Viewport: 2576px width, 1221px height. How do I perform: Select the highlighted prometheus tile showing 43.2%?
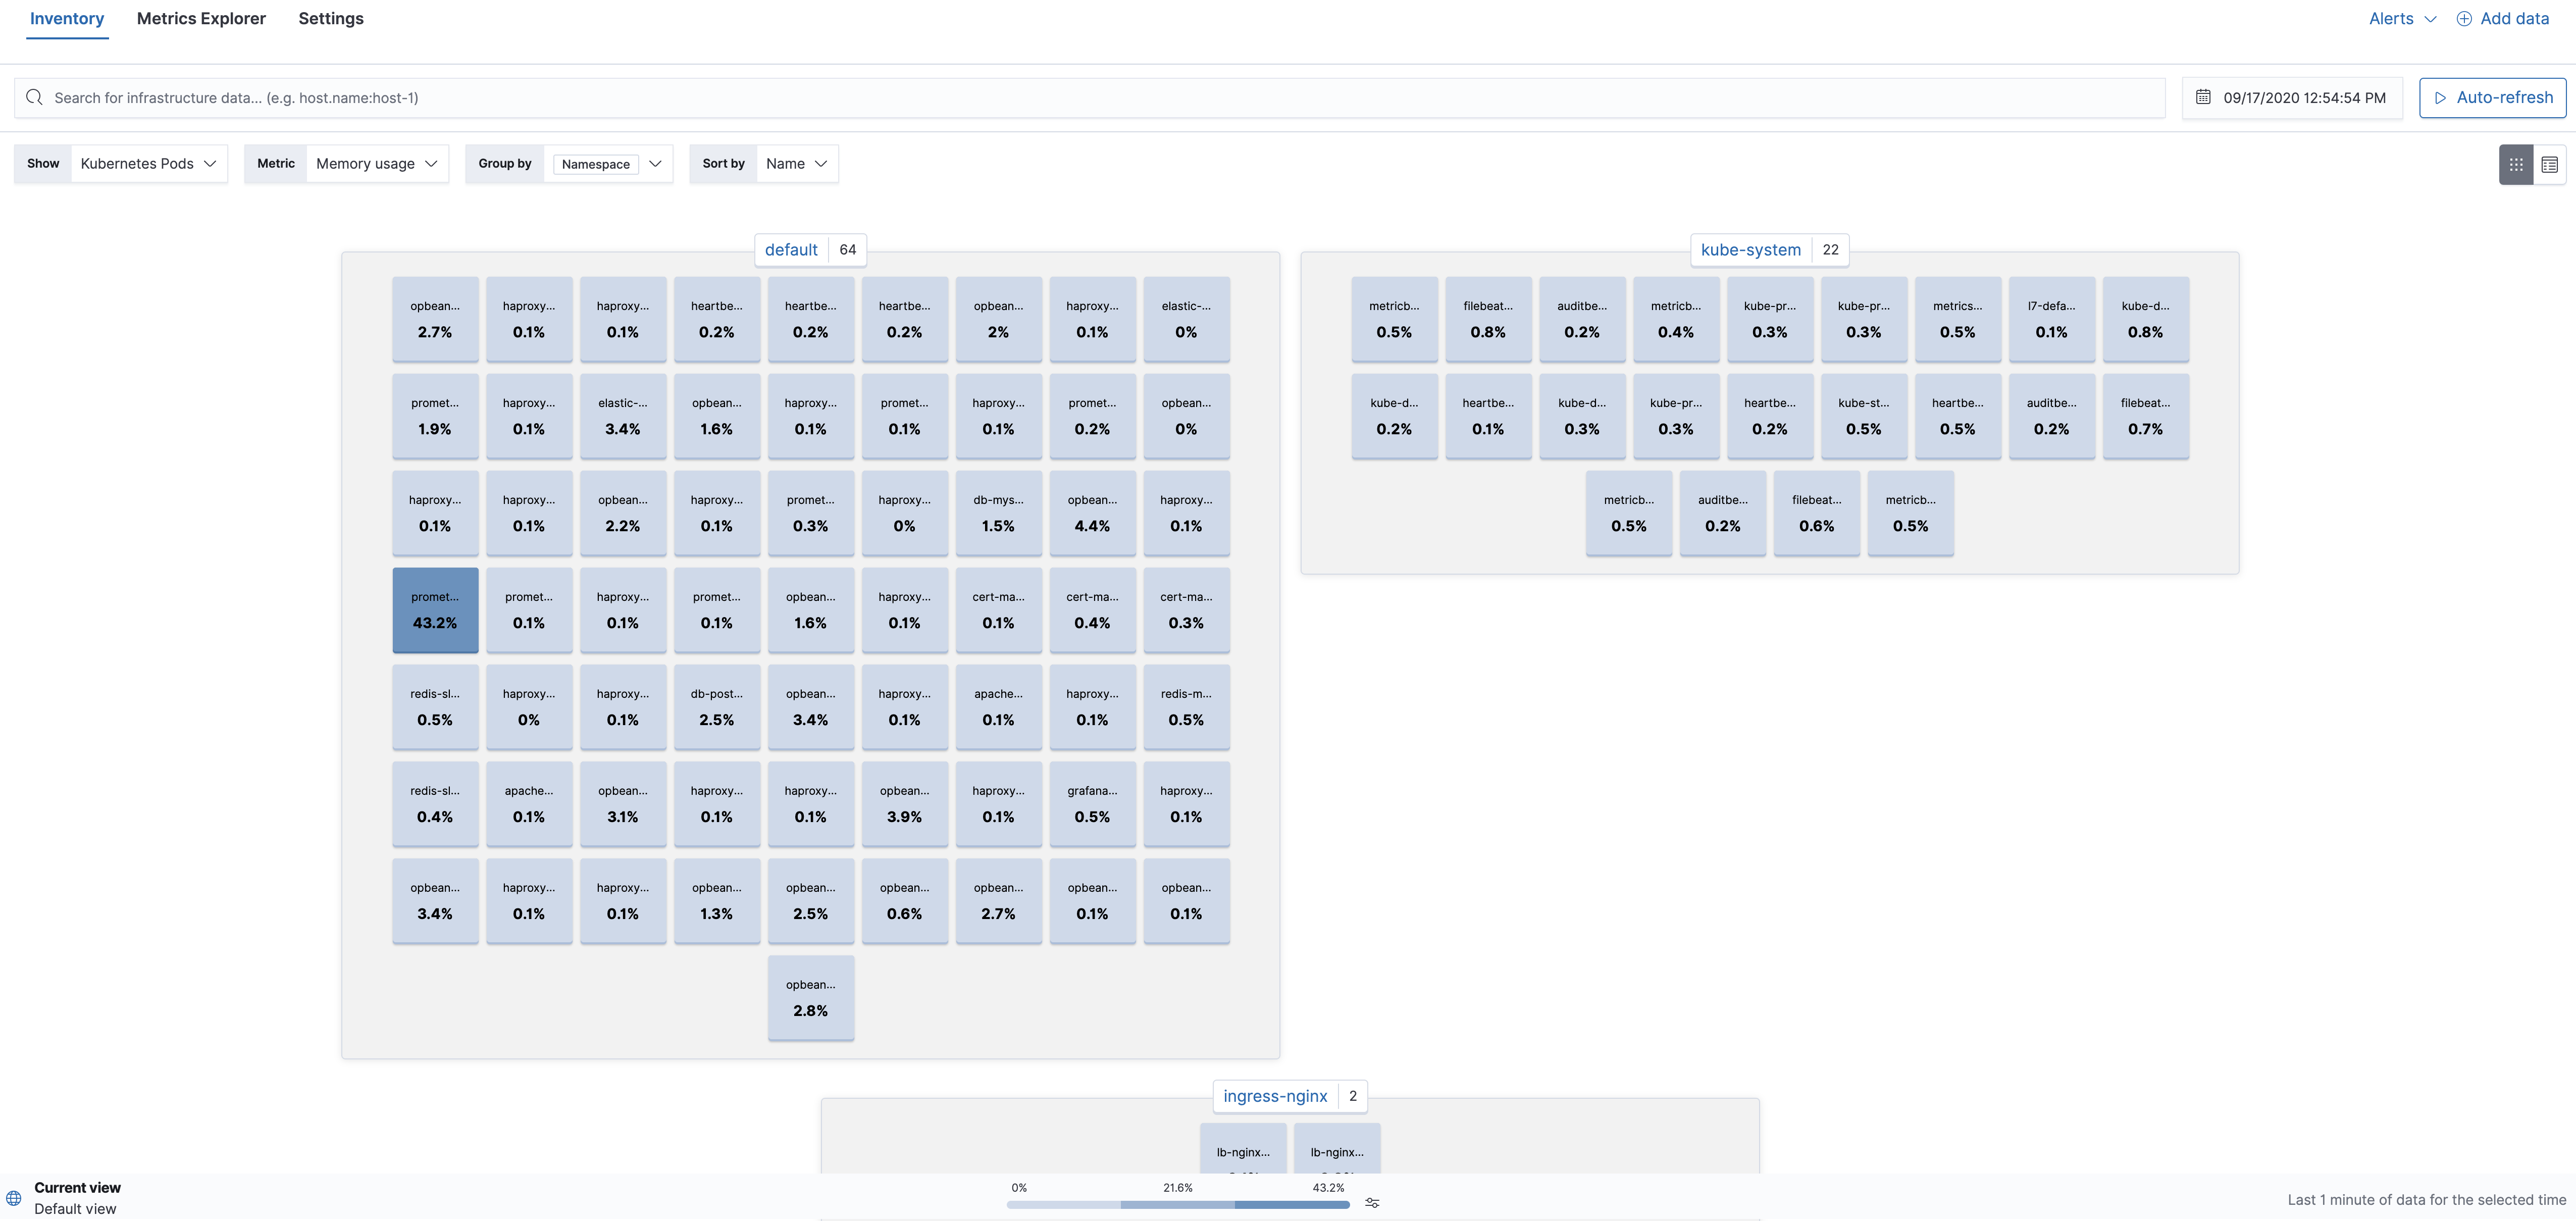pyautogui.click(x=435, y=610)
